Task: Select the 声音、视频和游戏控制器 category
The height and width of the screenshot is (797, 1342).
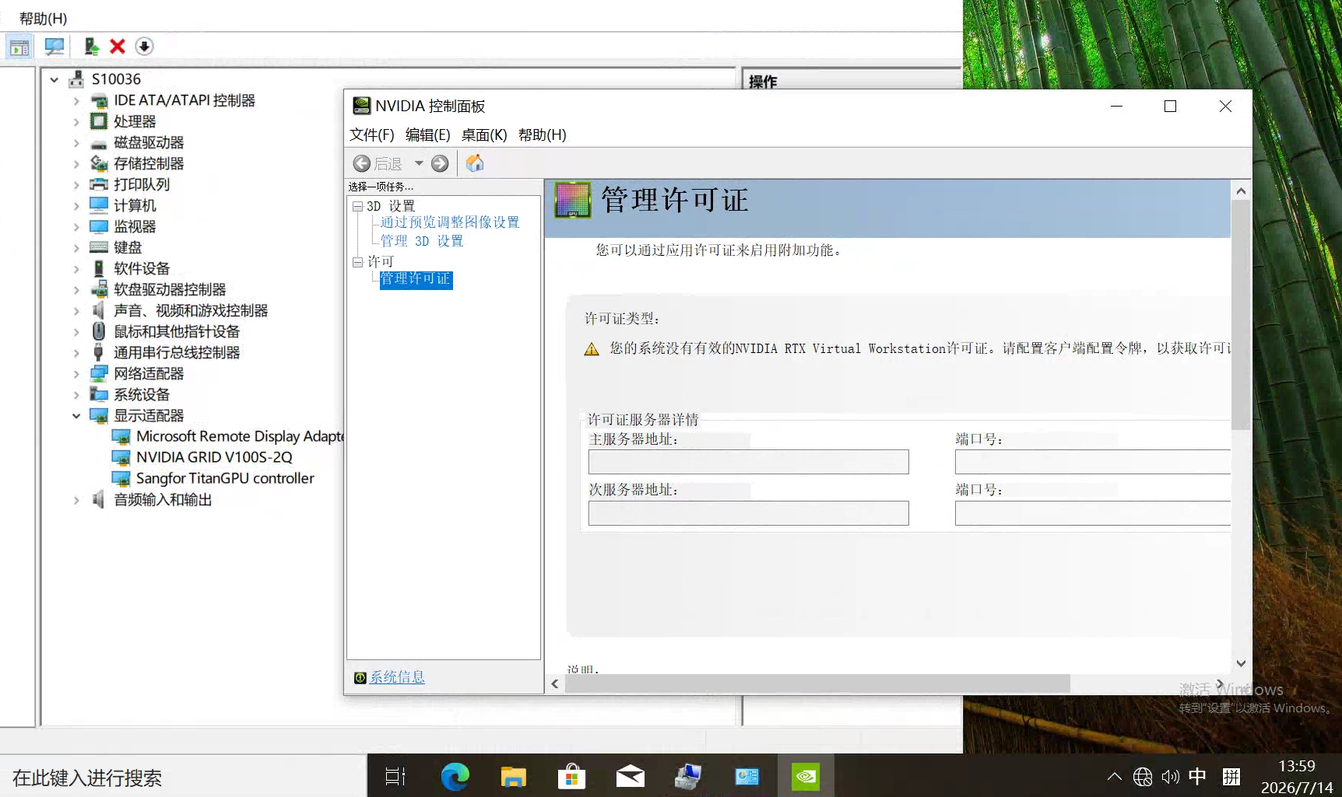Action: coord(190,310)
